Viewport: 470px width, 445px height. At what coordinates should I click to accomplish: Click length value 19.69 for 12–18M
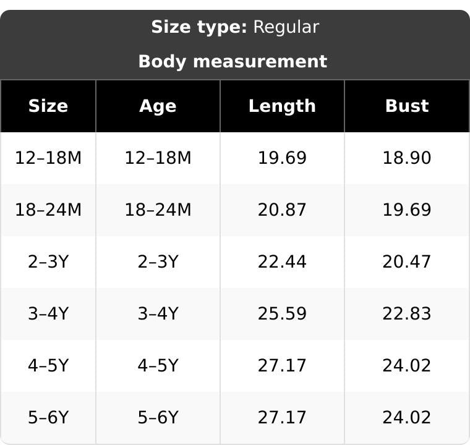point(283,158)
